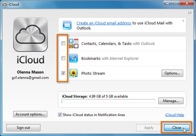The image size is (196, 136).
Task: Open Create an iCloud email address link
Action: (x=104, y=23)
